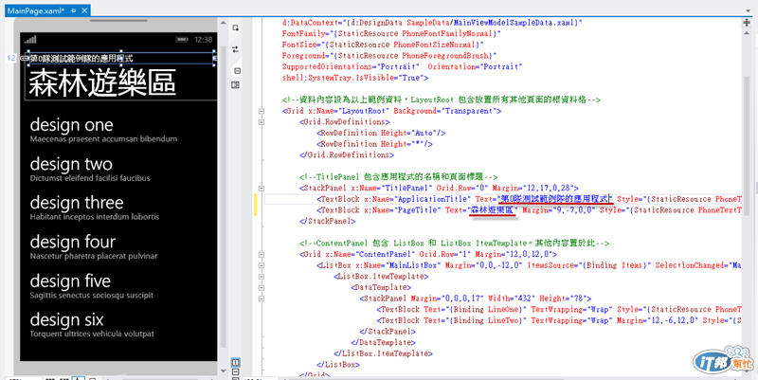Click the signal strength icon in the phone preview
The height and width of the screenshot is (380, 758).
[x=30, y=40]
